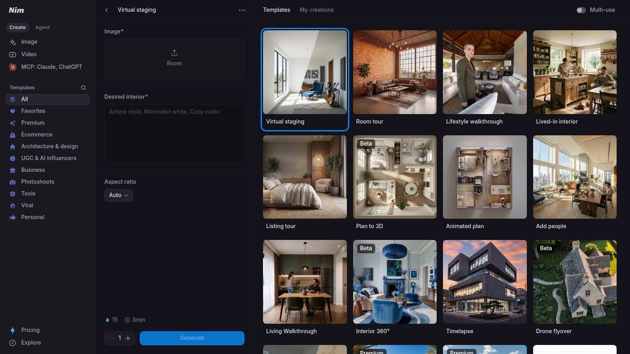Click the gear icon beside Tools
Viewport: 630px width, 354px height.
[x=13, y=194]
